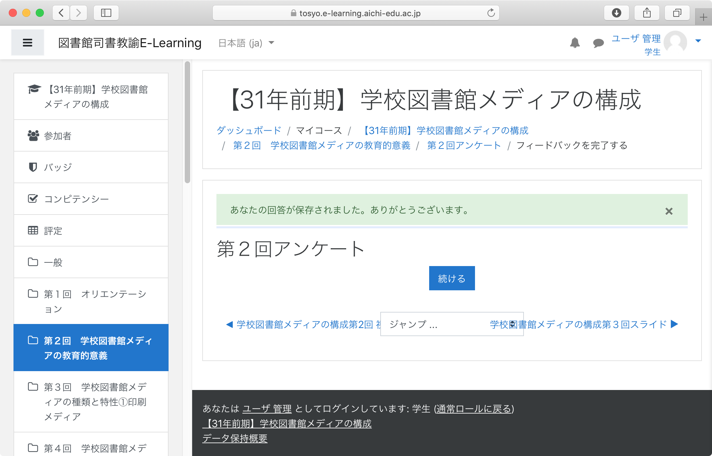Viewport: 712px width, 456px height.
Task: Toggle the hamburger navigation drawer button
Action: (27, 43)
